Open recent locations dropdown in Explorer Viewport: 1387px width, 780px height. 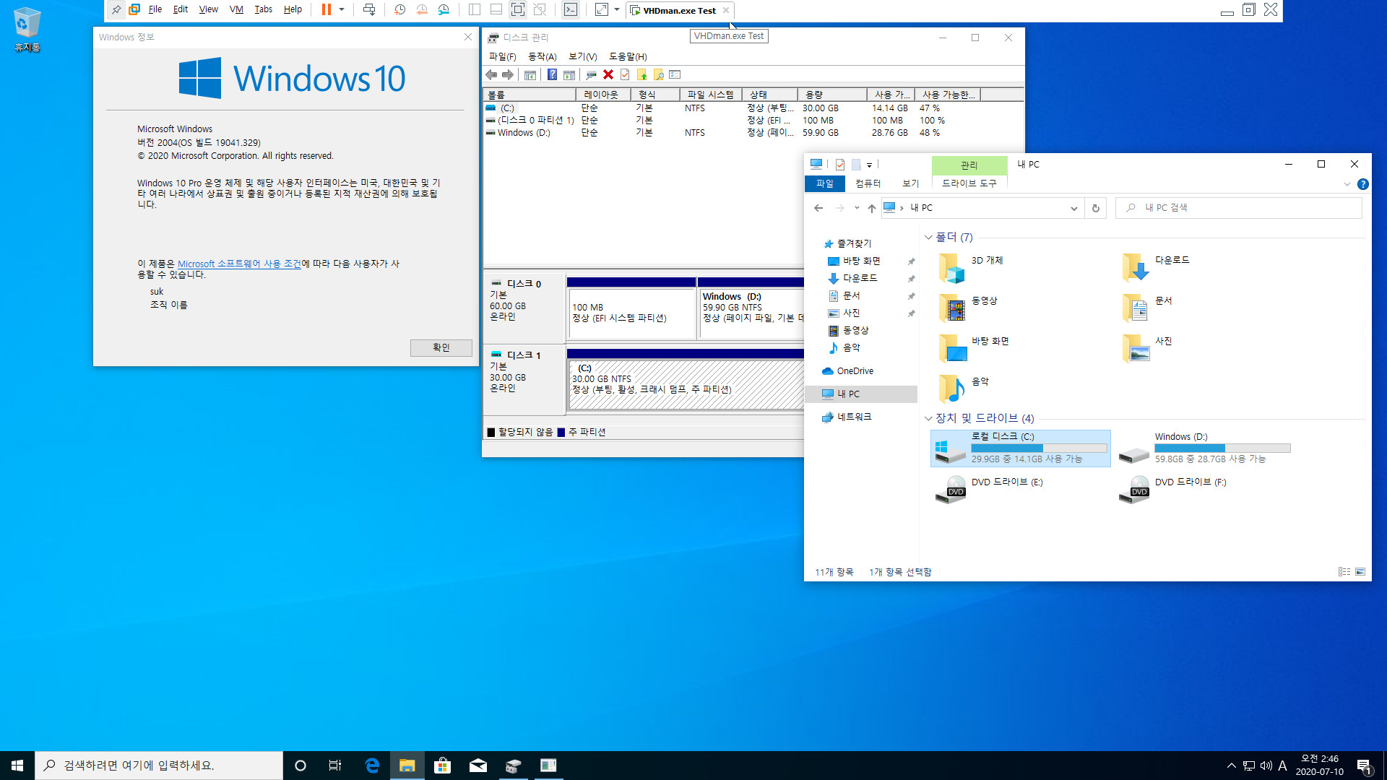click(x=857, y=208)
